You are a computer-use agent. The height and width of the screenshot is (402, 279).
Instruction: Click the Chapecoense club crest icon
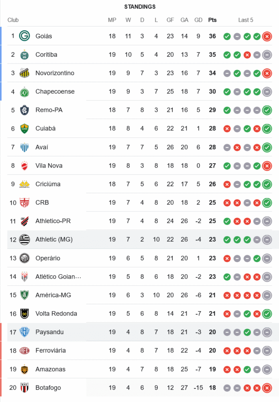tap(24, 92)
